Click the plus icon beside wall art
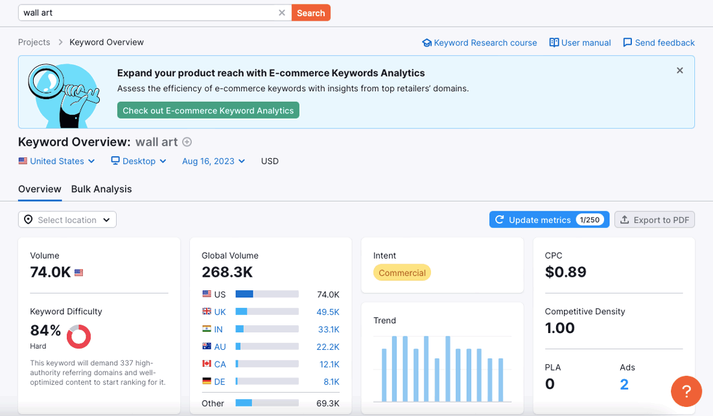Screen dimensions: 713x416 tap(187, 142)
